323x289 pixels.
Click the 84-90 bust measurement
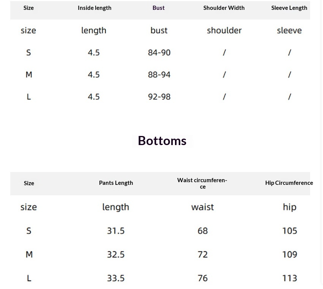coord(159,53)
